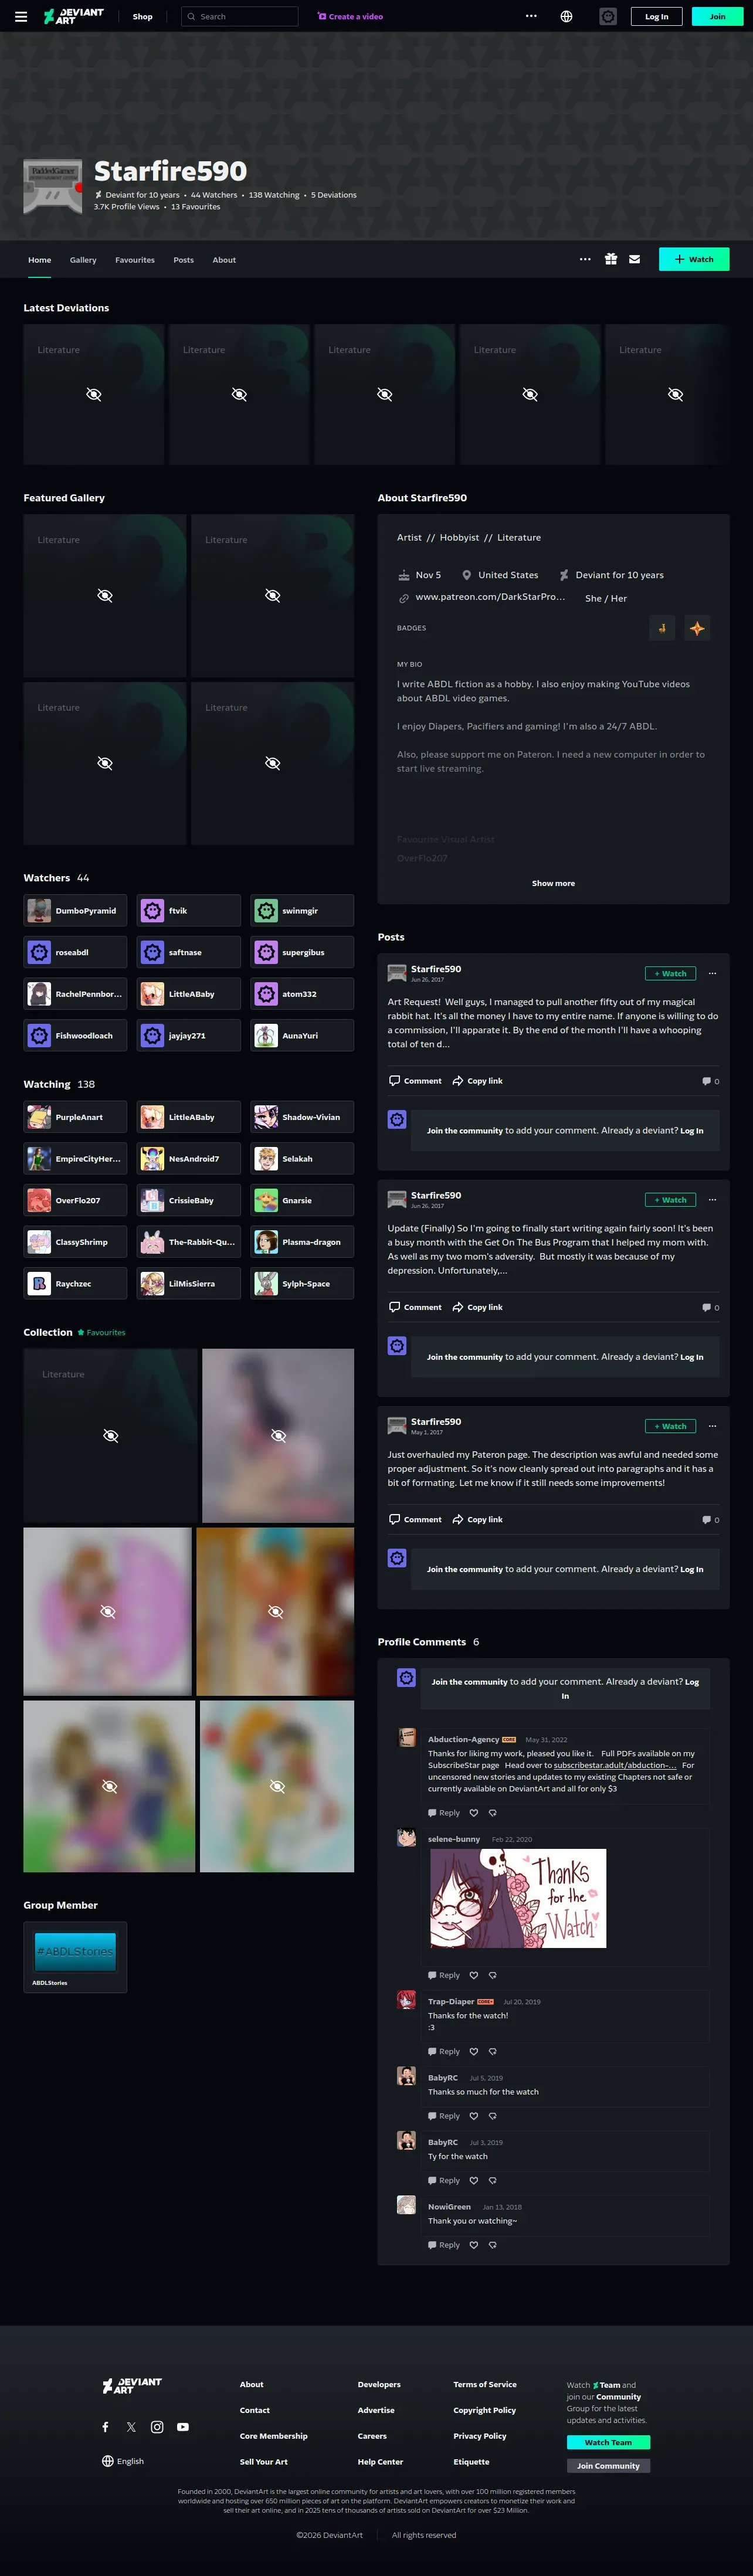Viewport: 753px width, 2576px height.
Task: Open the hamburger menu in the header
Action: coord(21,17)
